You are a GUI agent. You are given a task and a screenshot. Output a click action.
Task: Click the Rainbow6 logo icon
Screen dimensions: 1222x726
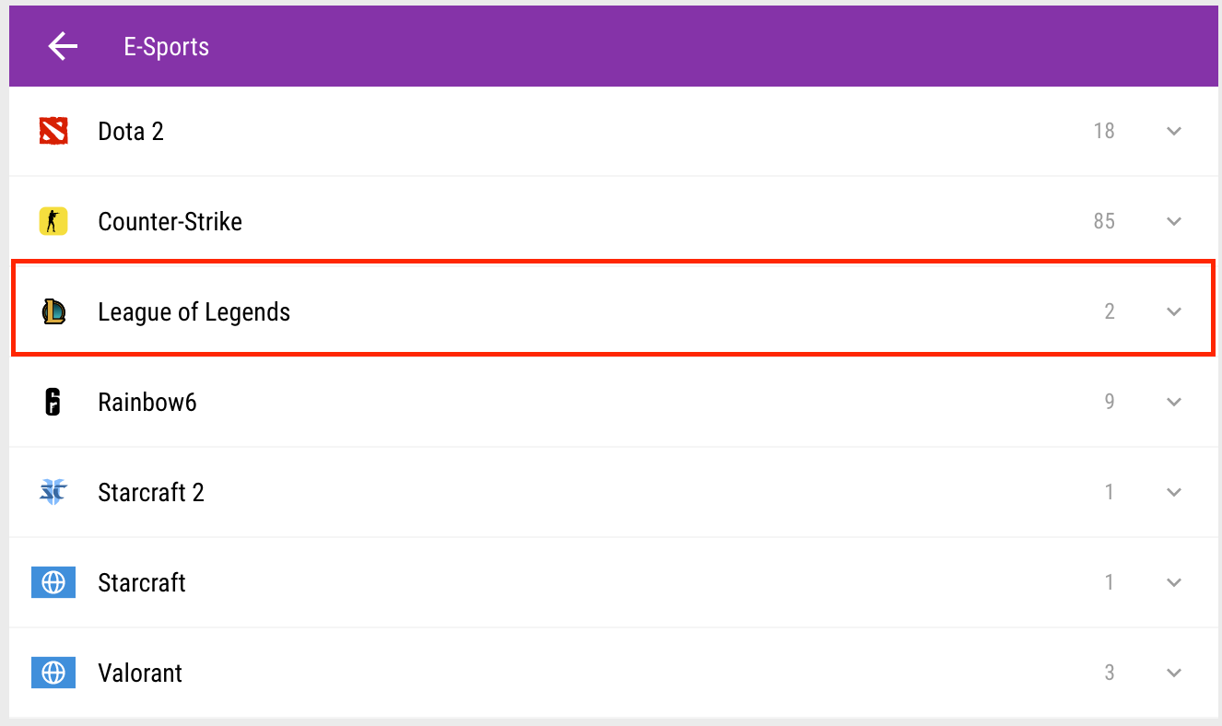[x=53, y=402]
